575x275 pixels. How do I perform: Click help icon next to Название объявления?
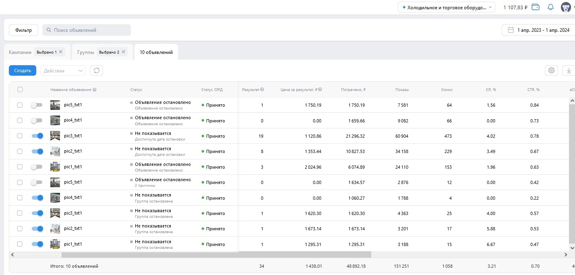coord(94,90)
